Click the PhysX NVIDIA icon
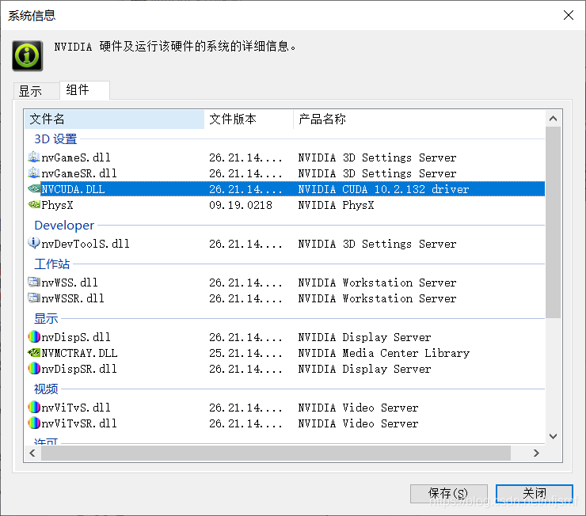 coord(34,205)
